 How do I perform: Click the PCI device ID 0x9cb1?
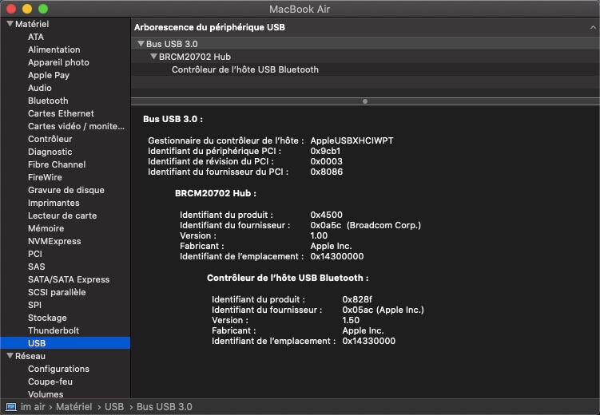tap(325, 151)
